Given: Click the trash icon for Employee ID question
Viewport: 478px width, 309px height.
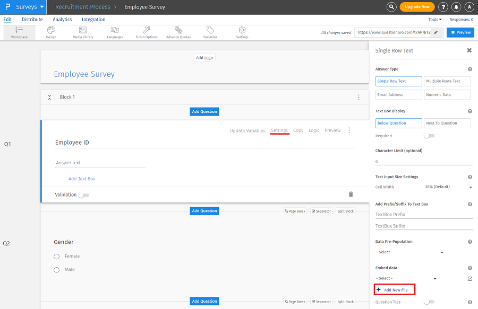Looking at the screenshot, I should click(351, 195).
